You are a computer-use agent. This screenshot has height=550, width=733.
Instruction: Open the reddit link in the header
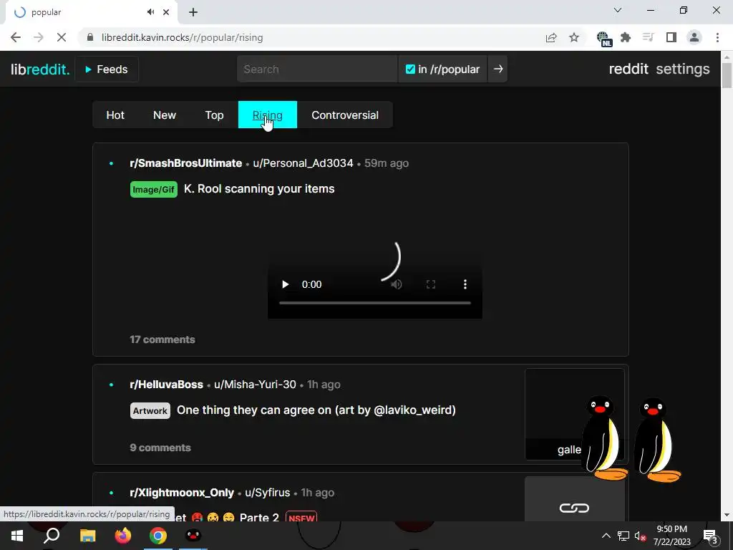628,69
